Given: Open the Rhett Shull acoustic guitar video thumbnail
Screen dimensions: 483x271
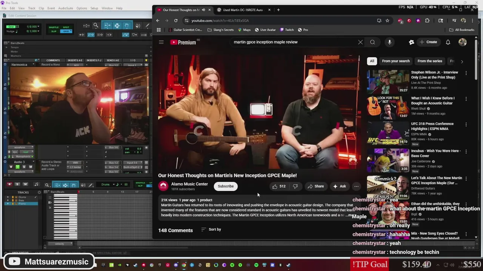Looking at the screenshot, I should [388, 107].
